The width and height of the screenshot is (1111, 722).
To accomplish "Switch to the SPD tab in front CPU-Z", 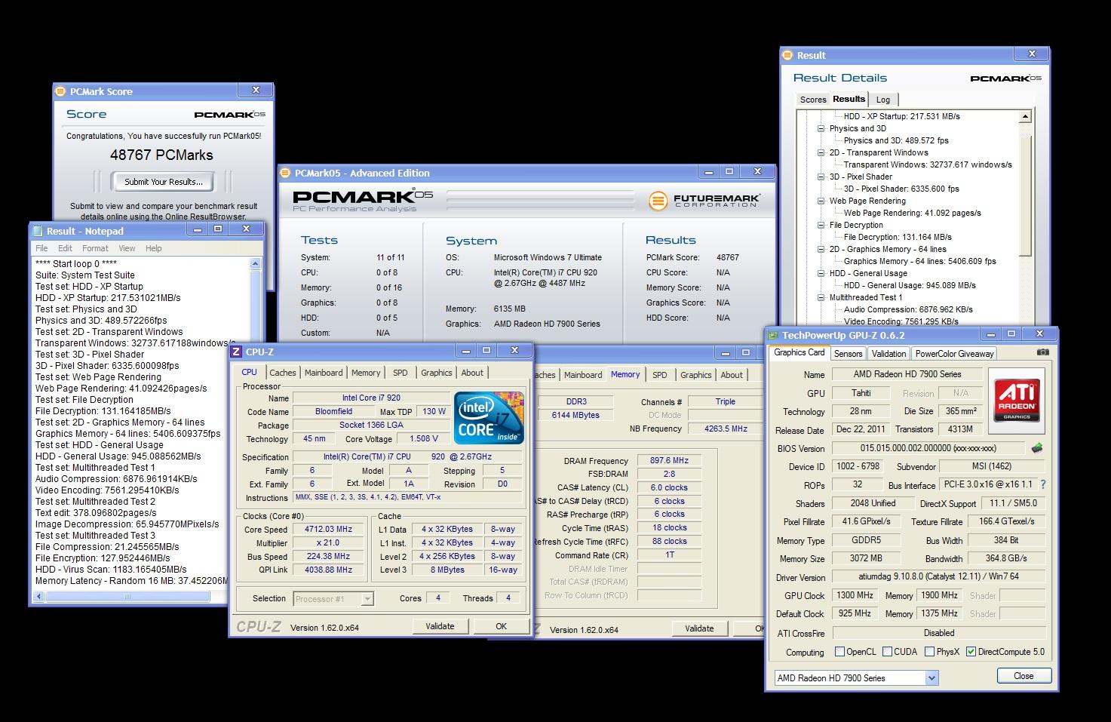I will point(401,373).
